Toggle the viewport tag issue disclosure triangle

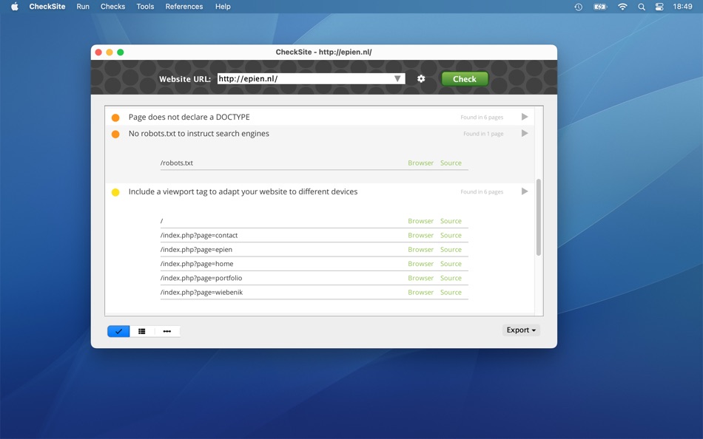click(525, 191)
